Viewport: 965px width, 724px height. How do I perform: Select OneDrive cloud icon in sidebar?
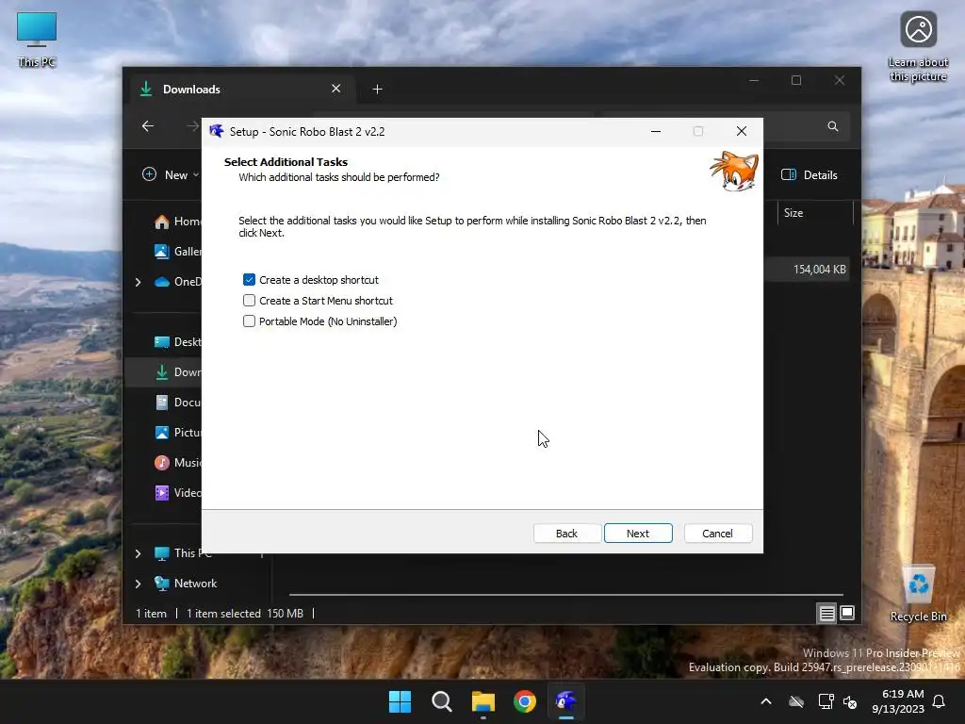(x=162, y=282)
